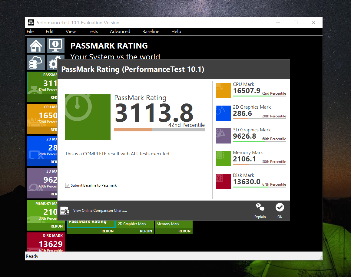Open the Home icon in sidebar

click(36, 45)
